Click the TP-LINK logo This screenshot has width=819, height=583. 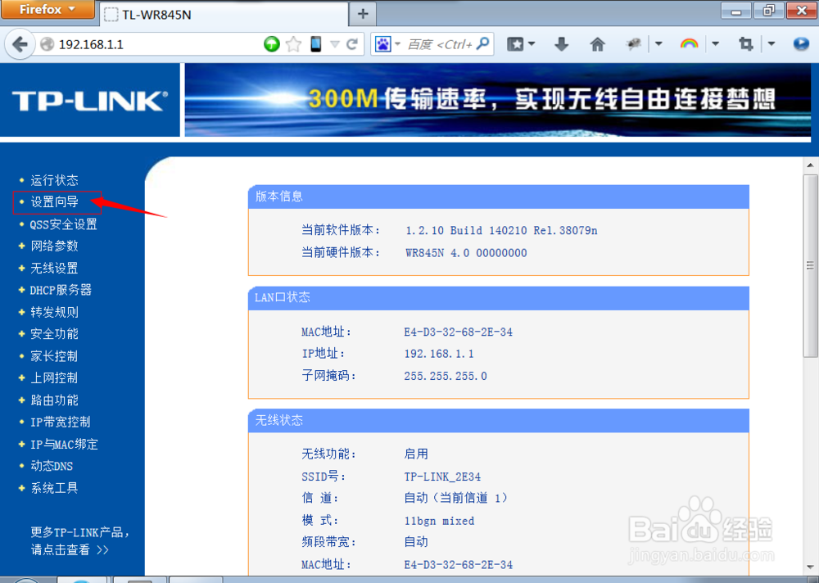click(x=90, y=101)
